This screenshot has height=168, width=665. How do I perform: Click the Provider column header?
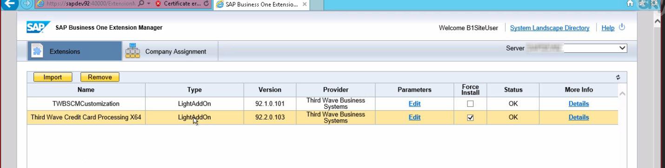pyautogui.click(x=336, y=90)
